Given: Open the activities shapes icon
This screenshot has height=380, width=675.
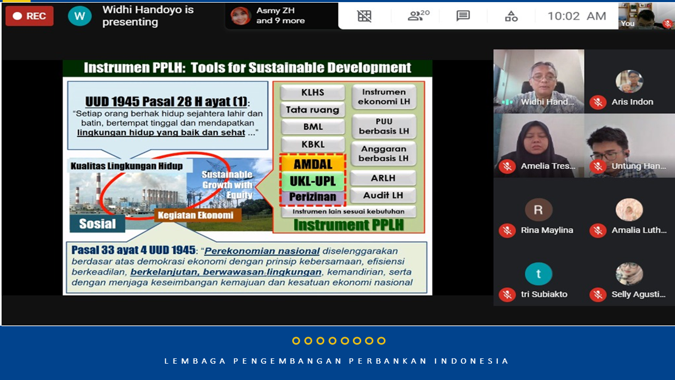Looking at the screenshot, I should click(x=511, y=16).
